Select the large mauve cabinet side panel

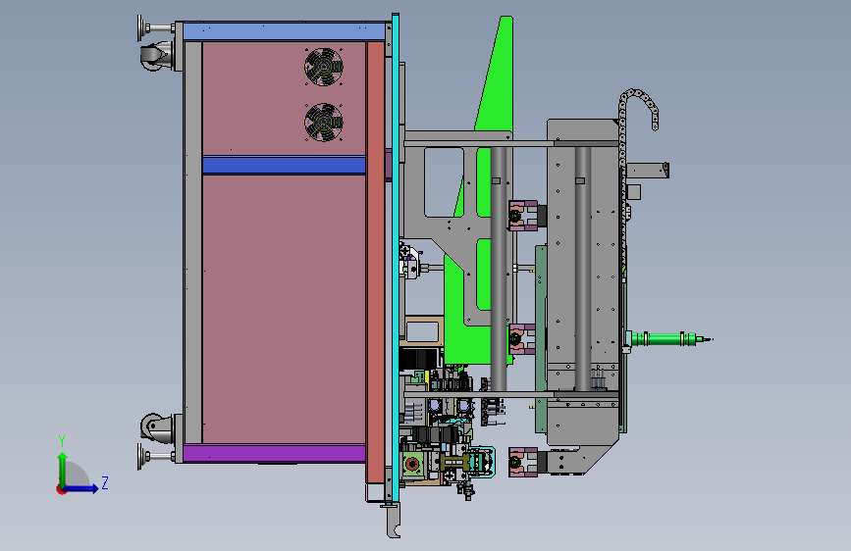tap(284, 309)
